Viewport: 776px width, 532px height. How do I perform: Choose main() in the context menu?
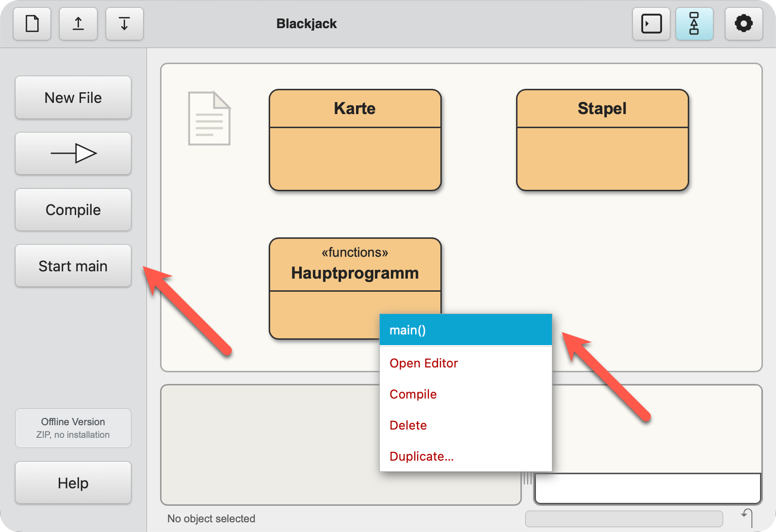click(466, 330)
